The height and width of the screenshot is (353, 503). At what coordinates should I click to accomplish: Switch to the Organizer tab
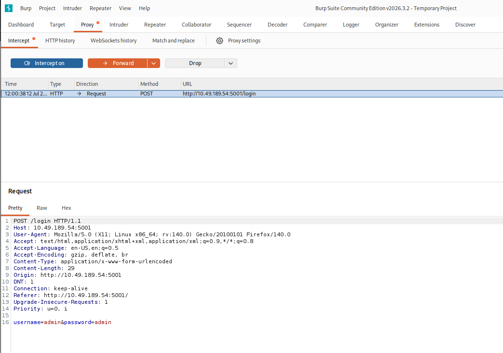coord(387,25)
